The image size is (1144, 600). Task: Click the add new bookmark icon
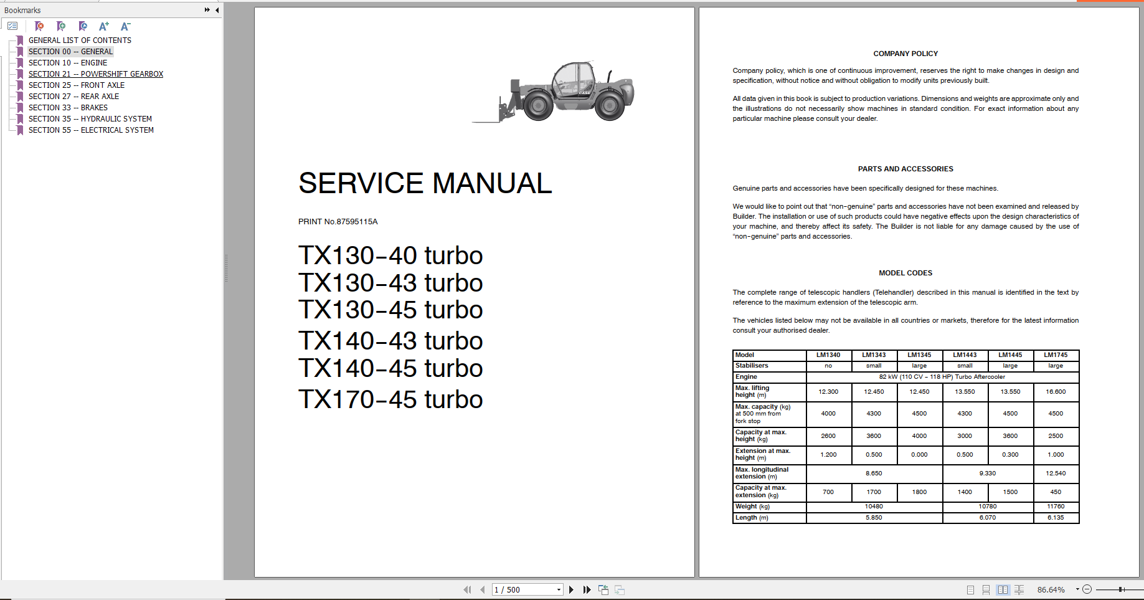61,26
